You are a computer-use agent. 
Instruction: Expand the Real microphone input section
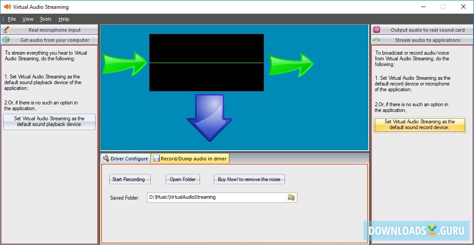click(50, 30)
